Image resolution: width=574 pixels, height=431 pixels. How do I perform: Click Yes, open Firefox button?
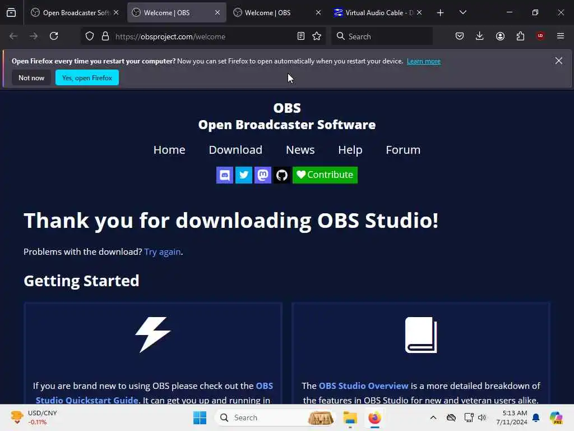[x=87, y=77]
